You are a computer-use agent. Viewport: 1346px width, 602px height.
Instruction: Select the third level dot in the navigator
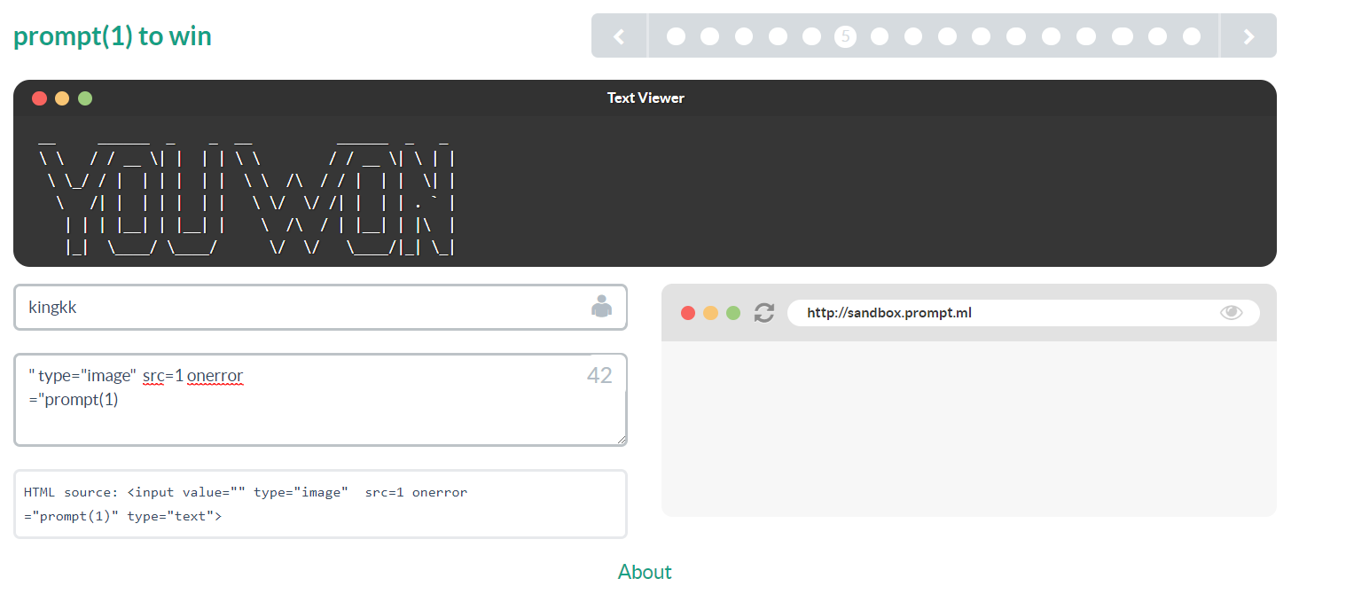pos(744,36)
